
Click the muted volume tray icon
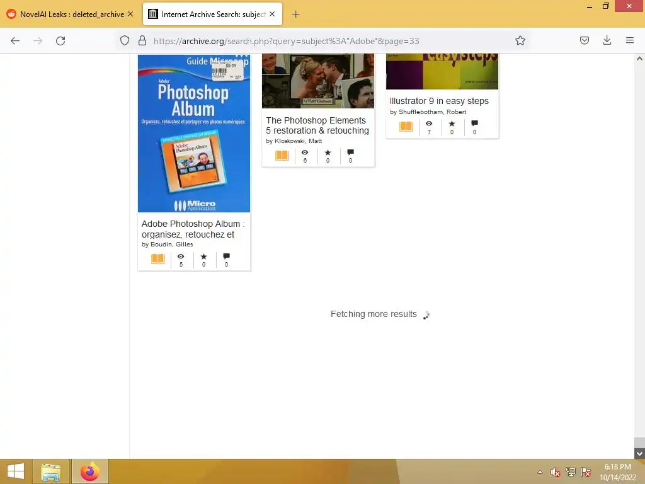(556, 472)
